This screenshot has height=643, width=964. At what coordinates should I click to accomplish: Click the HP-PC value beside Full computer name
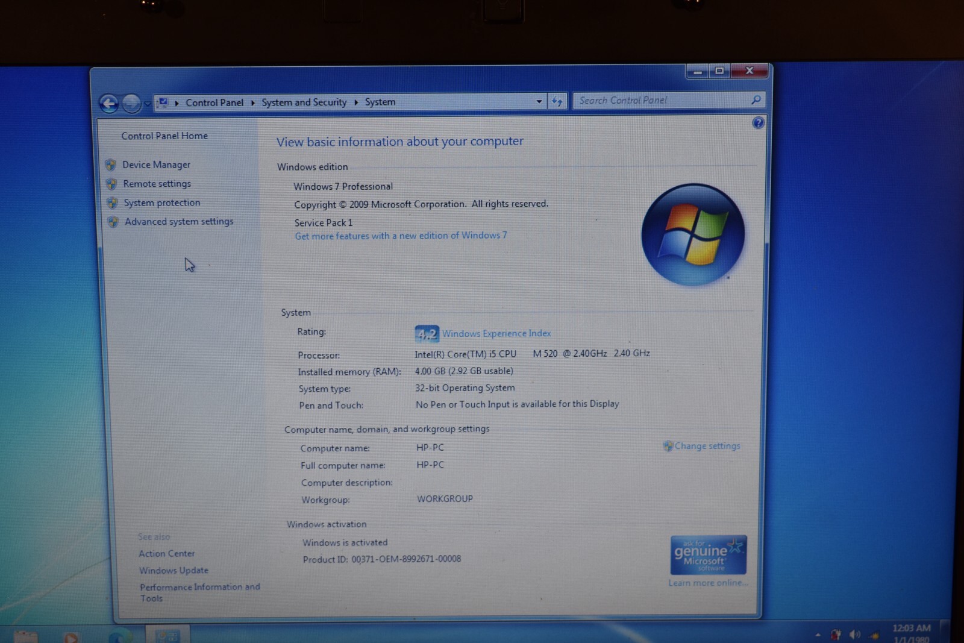tap(430, 465)
